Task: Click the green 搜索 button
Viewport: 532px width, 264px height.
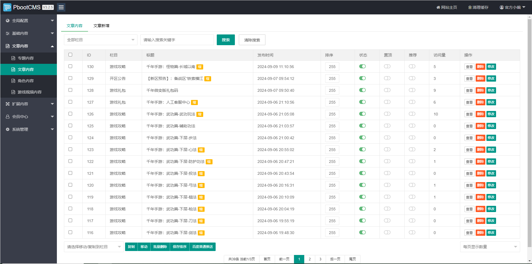Action: point(226,40)
